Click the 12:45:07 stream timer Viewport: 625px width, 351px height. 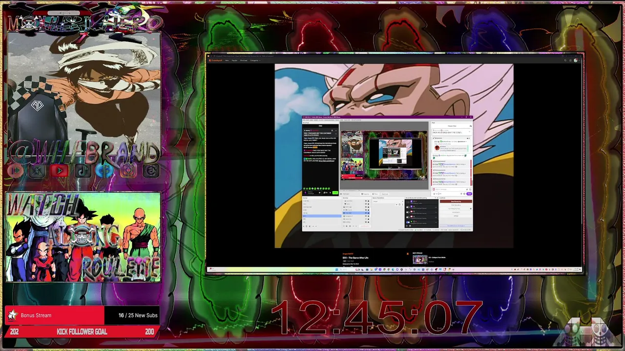click(x=377, y=318)
